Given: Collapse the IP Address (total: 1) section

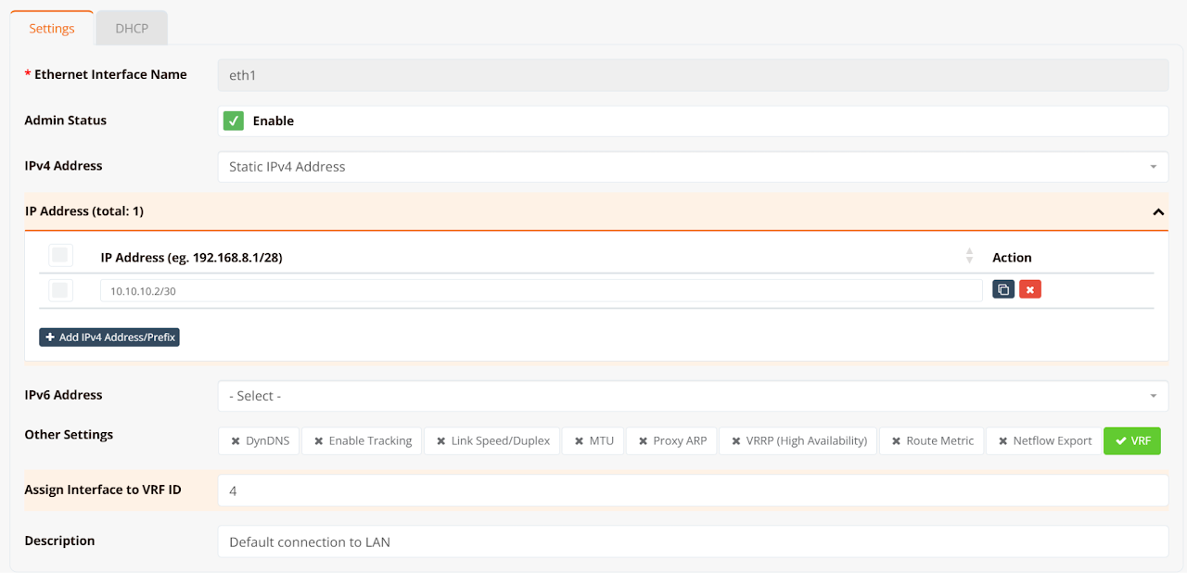Looking at the screenshot, I should point(1157,211).
